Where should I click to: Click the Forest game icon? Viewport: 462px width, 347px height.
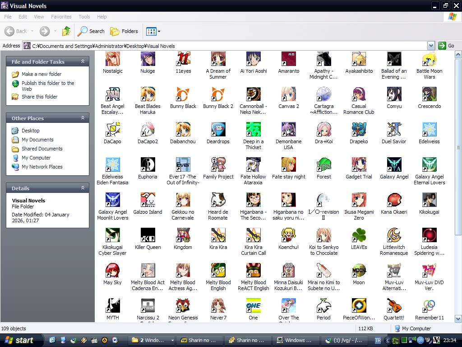[x=324, y=165]
